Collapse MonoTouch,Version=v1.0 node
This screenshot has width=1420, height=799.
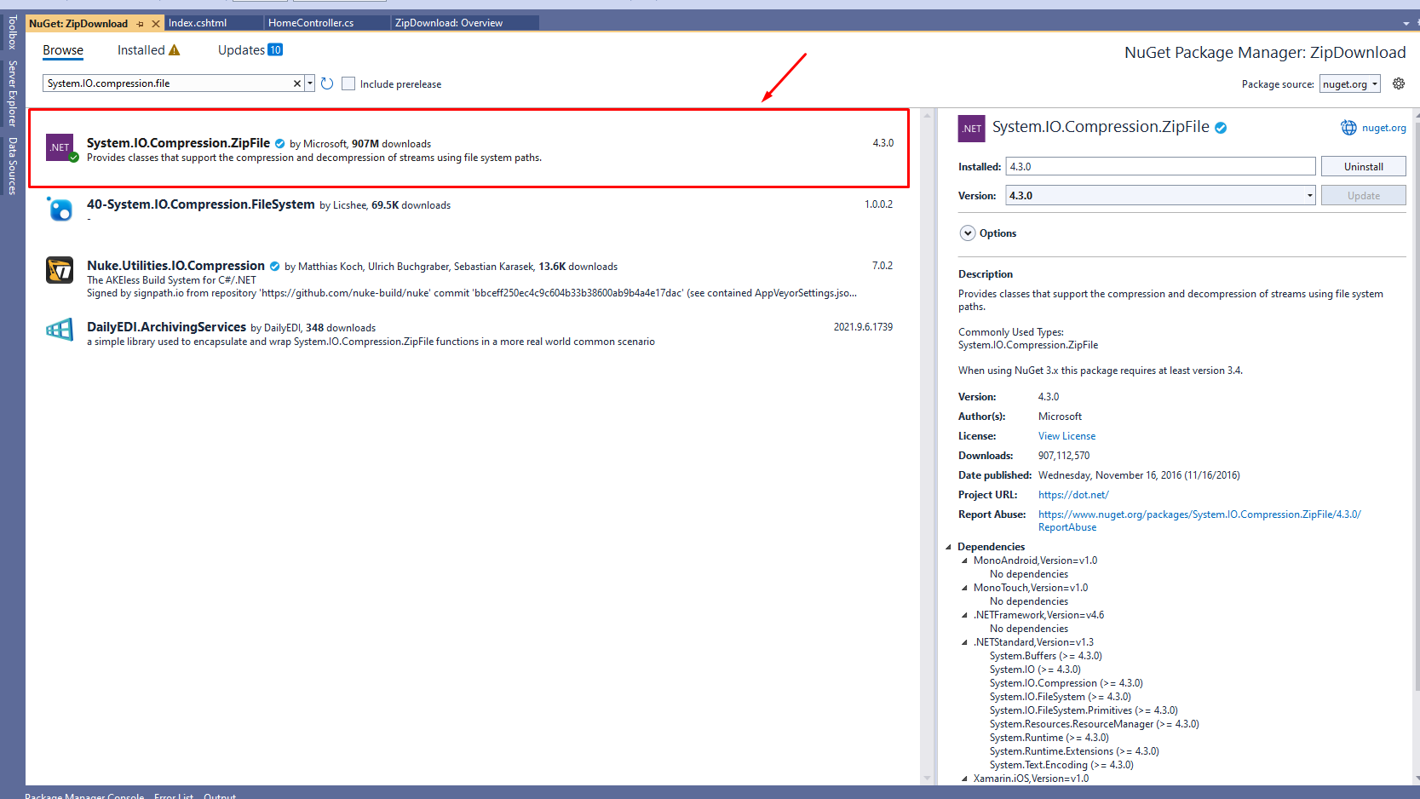[x=964, y=588]
